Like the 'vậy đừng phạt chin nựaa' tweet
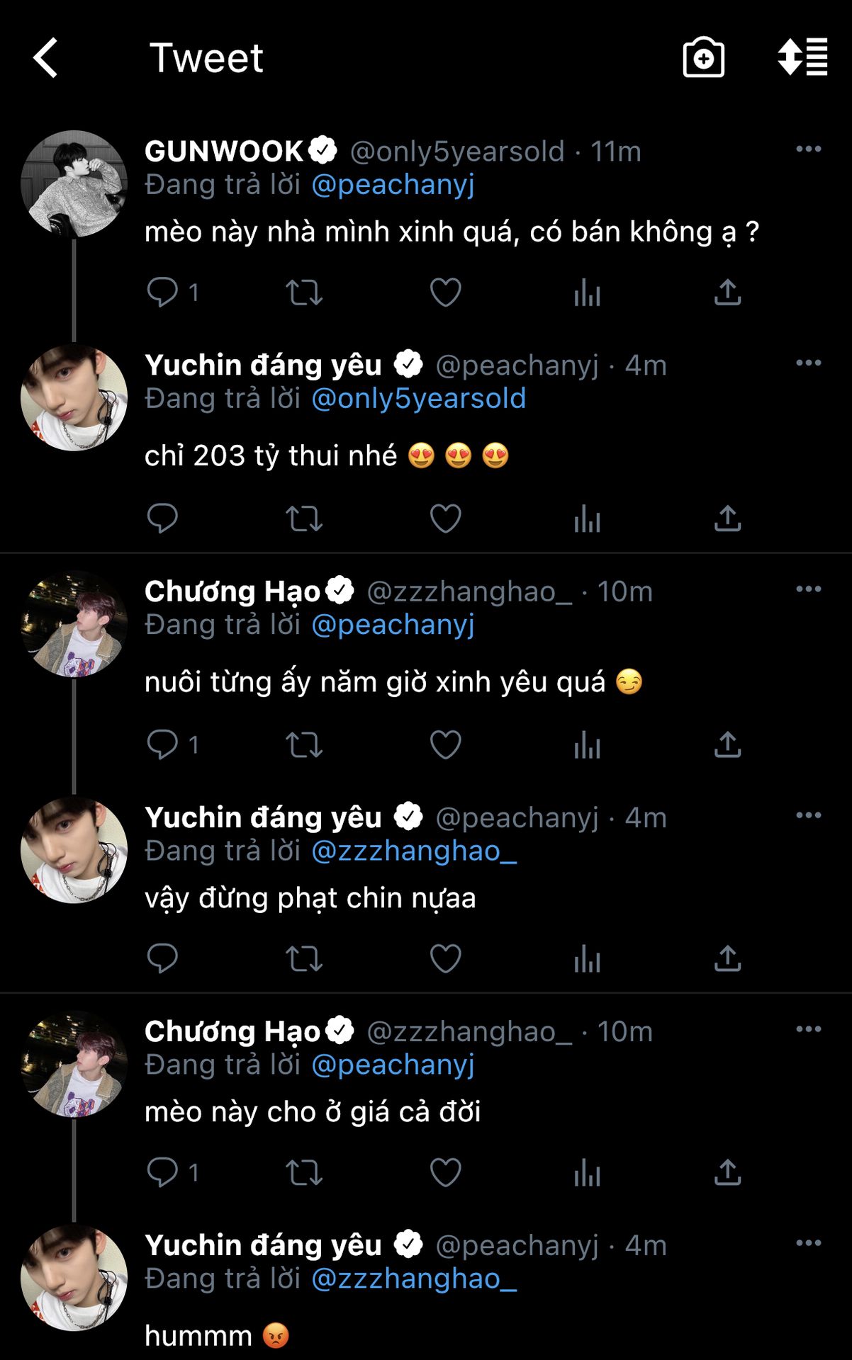The height and width of the screenshot is (1360, 852). [x=445, y=958]
